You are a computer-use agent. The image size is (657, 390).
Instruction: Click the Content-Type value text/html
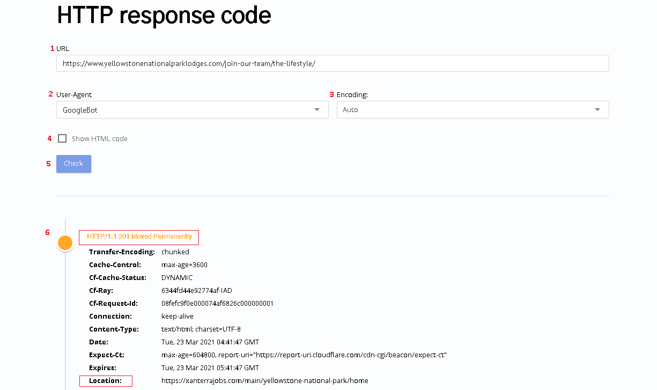[201, 329]
